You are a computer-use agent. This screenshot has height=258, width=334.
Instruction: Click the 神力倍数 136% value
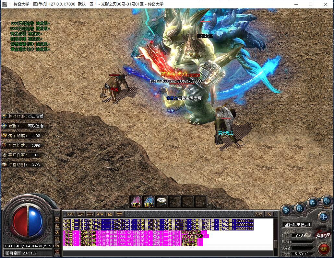(x=36, y=145)
